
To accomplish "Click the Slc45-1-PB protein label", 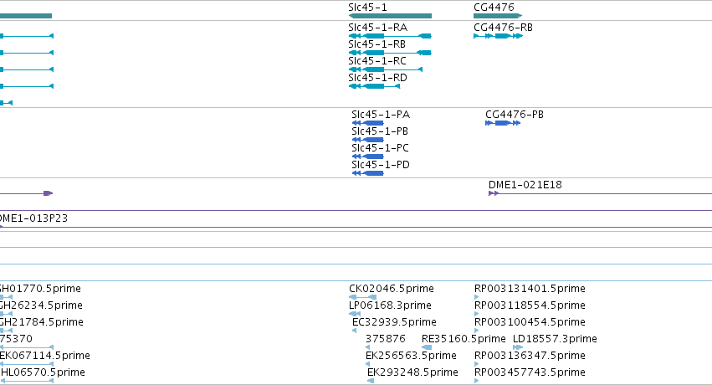I will coord(380,131).
